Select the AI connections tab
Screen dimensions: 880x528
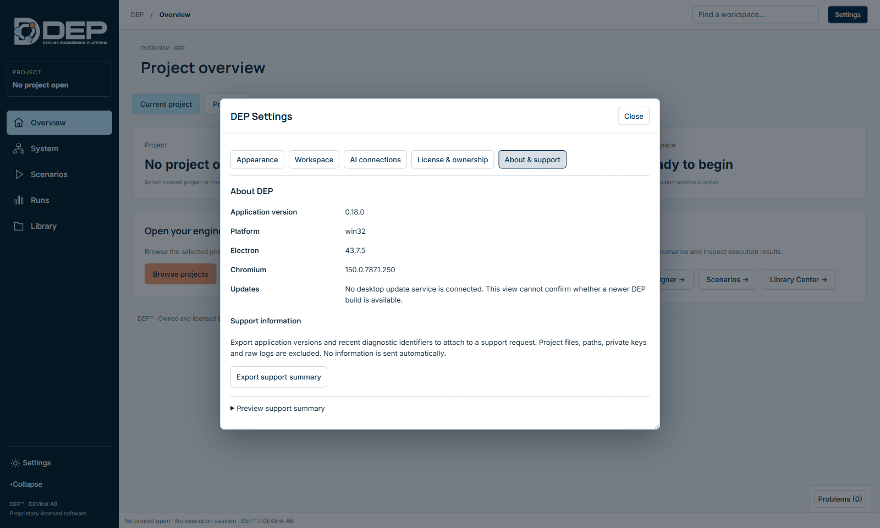[376, 159]
